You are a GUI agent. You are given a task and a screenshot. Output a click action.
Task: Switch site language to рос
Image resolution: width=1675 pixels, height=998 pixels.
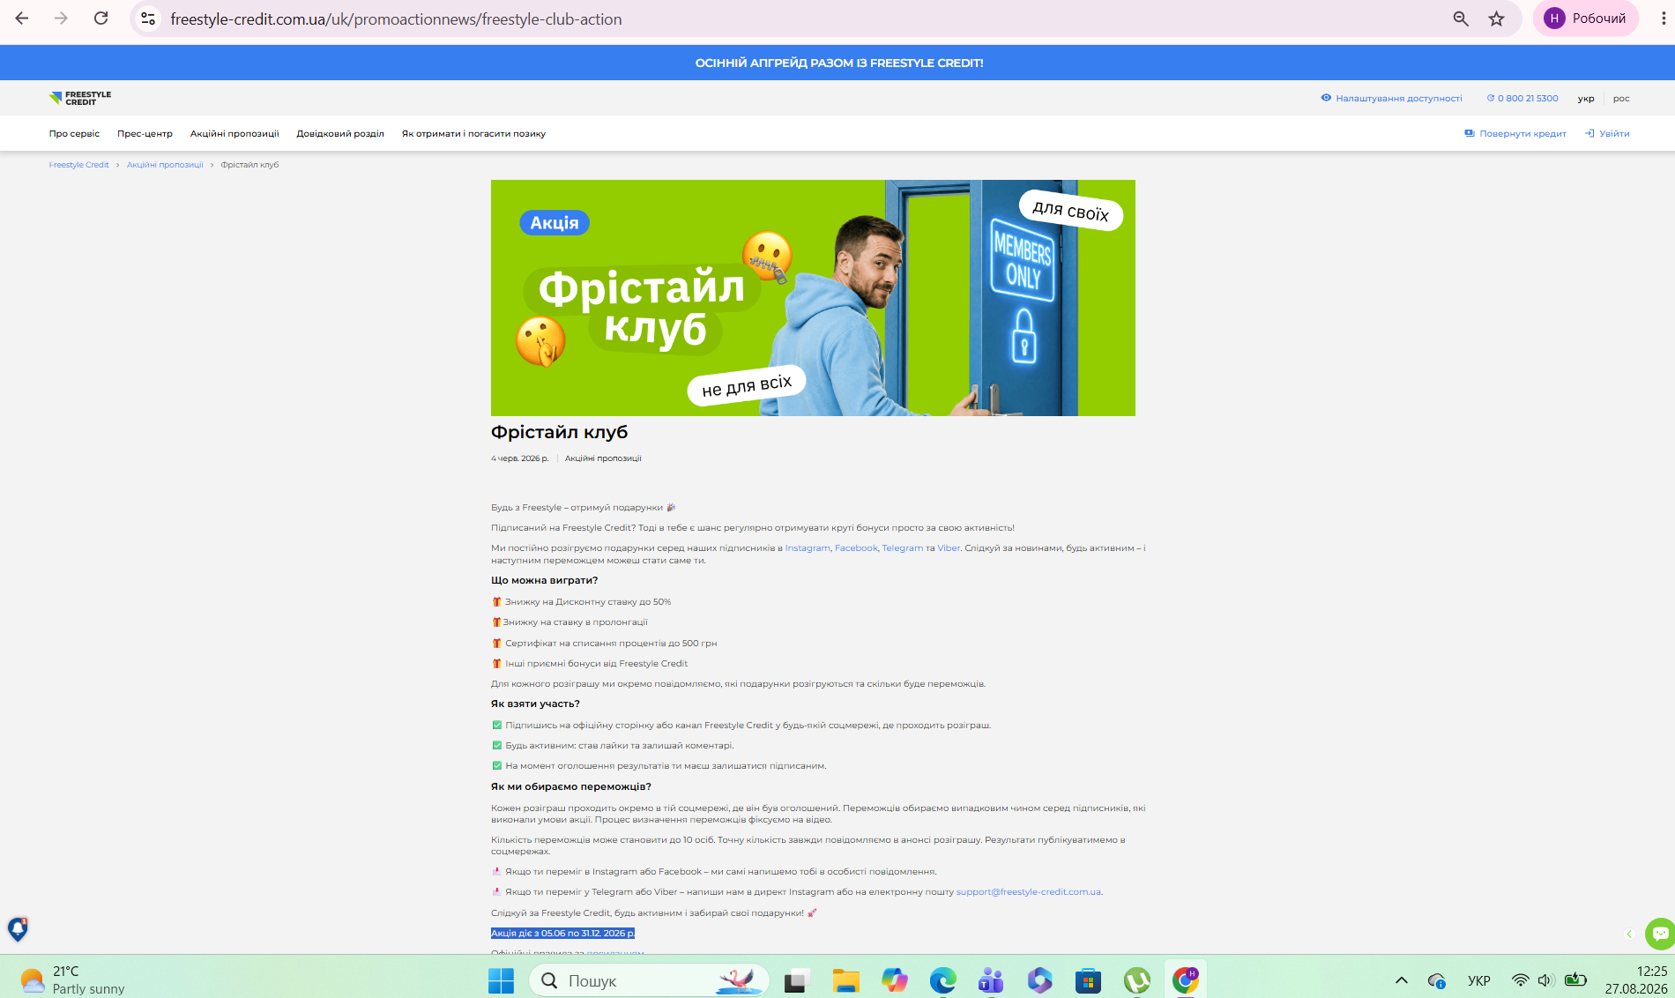(1621, 99)
